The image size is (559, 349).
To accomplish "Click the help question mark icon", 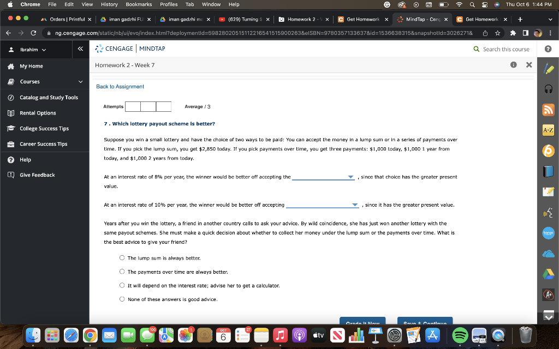I will [x=548, y=49].
